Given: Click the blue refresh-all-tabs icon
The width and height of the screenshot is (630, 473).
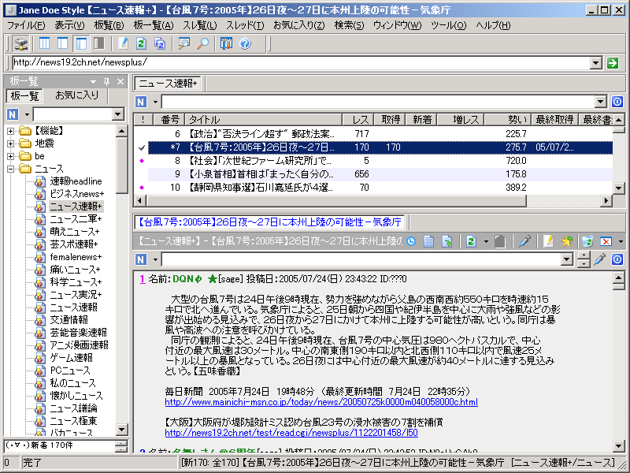Looking at the screenshot, I should pyautogui.click(x=160, y=43).
